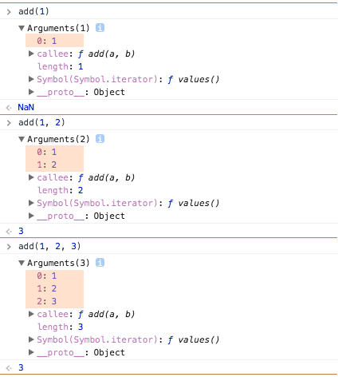Image resolution: width=338 pixels, height=377 pixels.
Task: Expand callee under Arguments(3)
Action: [x=31, y=314]
